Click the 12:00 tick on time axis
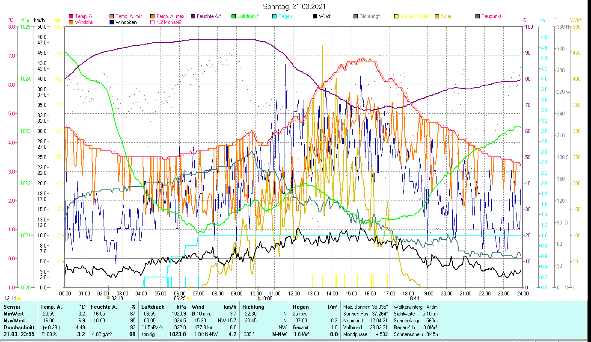The image size is (591, 342). pyautogui.click(x=294, y=294)
